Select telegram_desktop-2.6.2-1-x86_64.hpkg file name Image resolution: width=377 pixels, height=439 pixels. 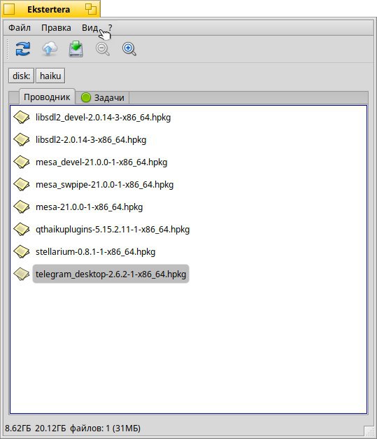click(x=111, y=274)
